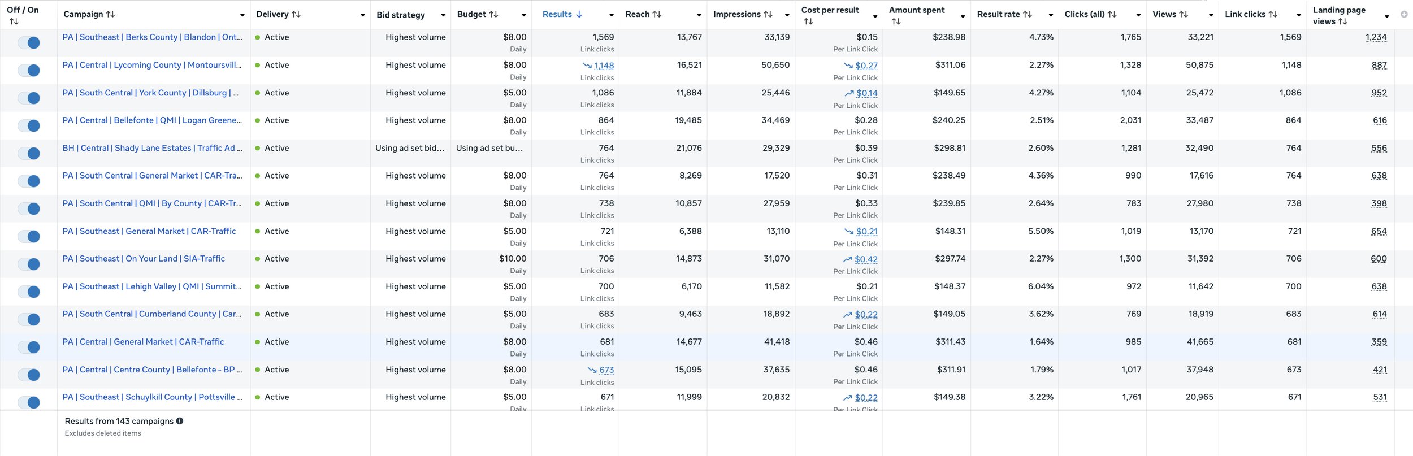Image resolution: width=1413 pixels, height=456 pixels.
Task: Sort by Cost per result arrows icon
Action: (x=808, y=21)
